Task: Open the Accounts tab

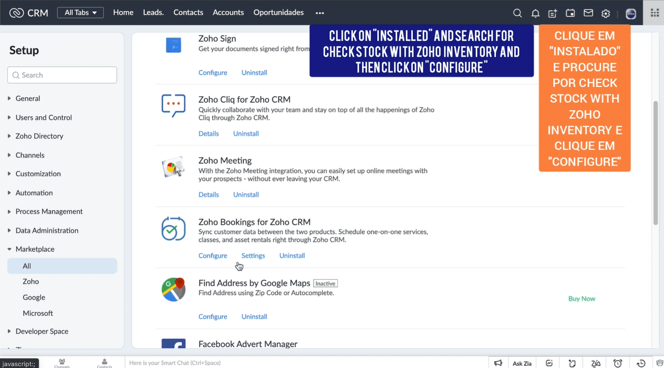Action: point(228,12)
